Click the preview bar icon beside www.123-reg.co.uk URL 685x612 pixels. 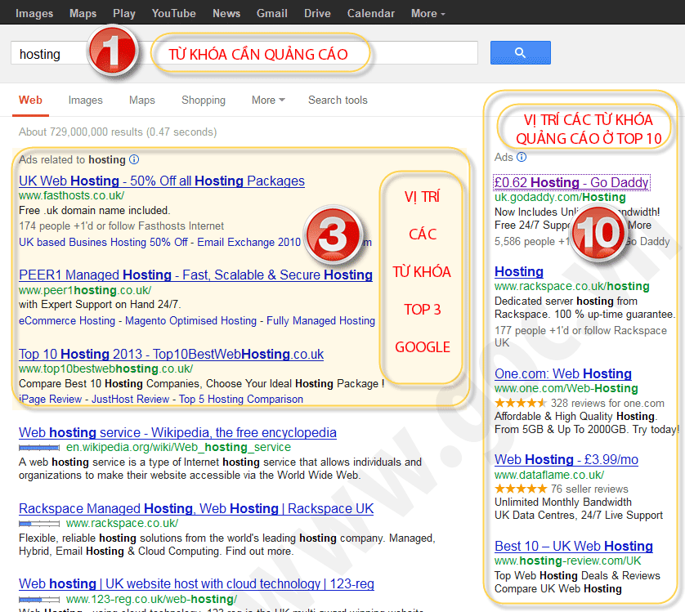point(39,599)
